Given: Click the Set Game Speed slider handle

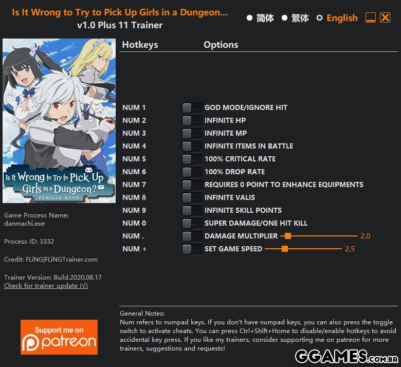Looking at the screenshot, I should point(285,249).
